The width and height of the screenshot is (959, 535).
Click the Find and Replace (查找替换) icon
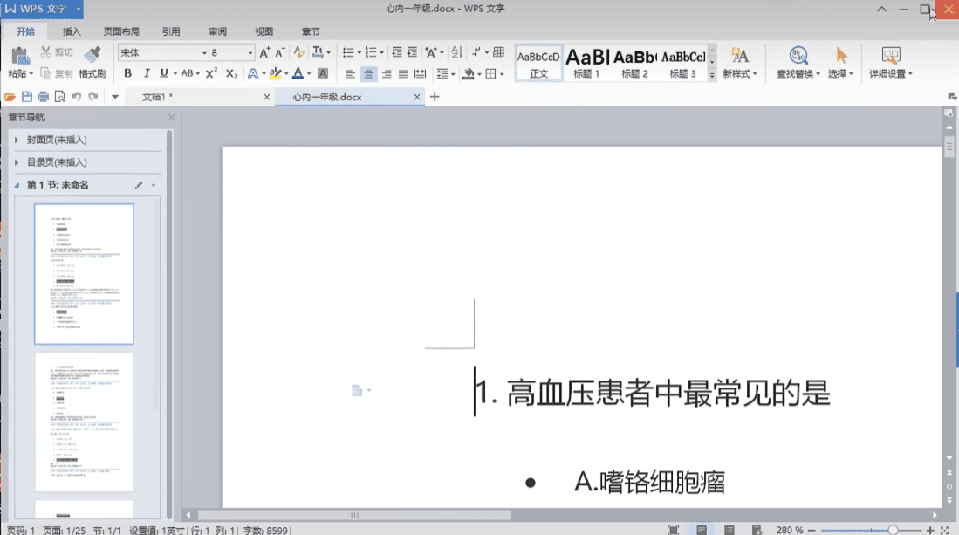[x=797, y=56]
